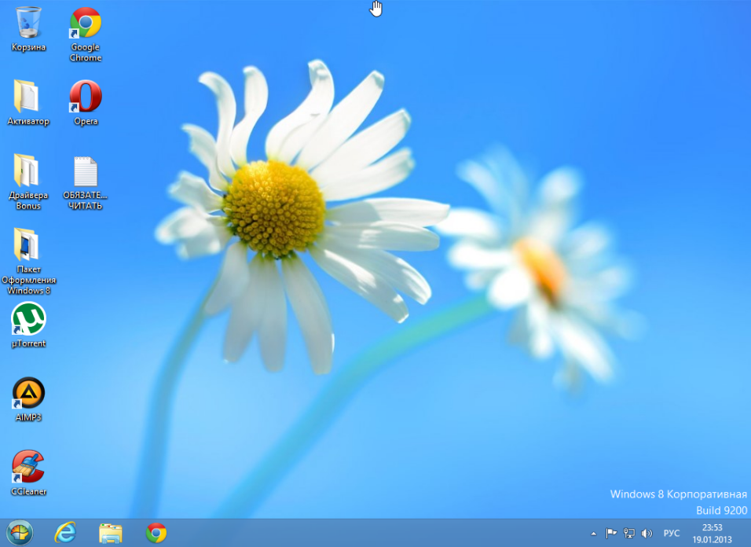Open the Активатор folder
Screen dimensions: 751x547
pos(28,102)
